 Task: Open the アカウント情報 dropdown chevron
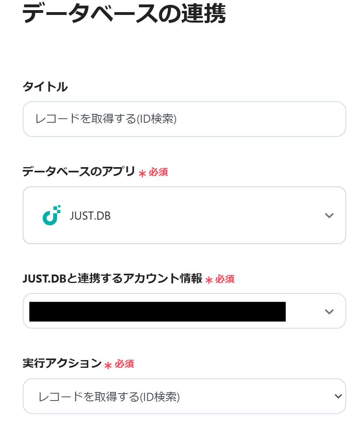click(x=329, y=311)
